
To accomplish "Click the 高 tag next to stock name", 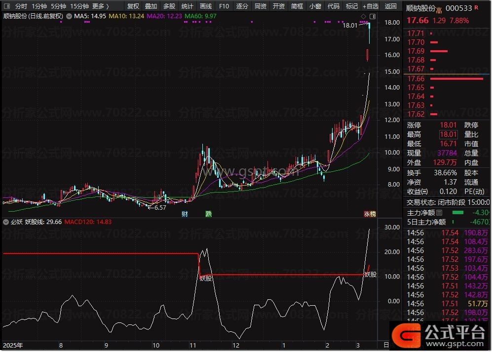I will 439,9.
